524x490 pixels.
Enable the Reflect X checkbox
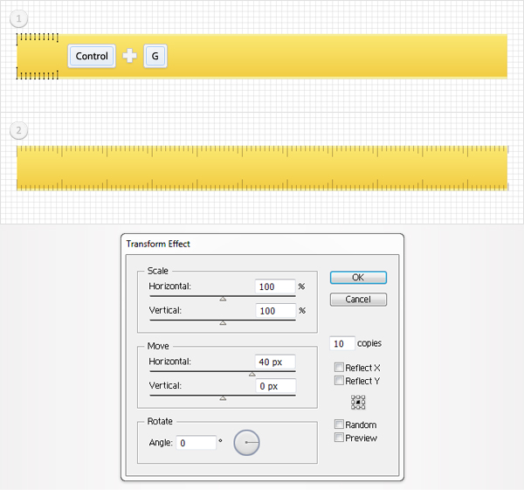[339, 368]
